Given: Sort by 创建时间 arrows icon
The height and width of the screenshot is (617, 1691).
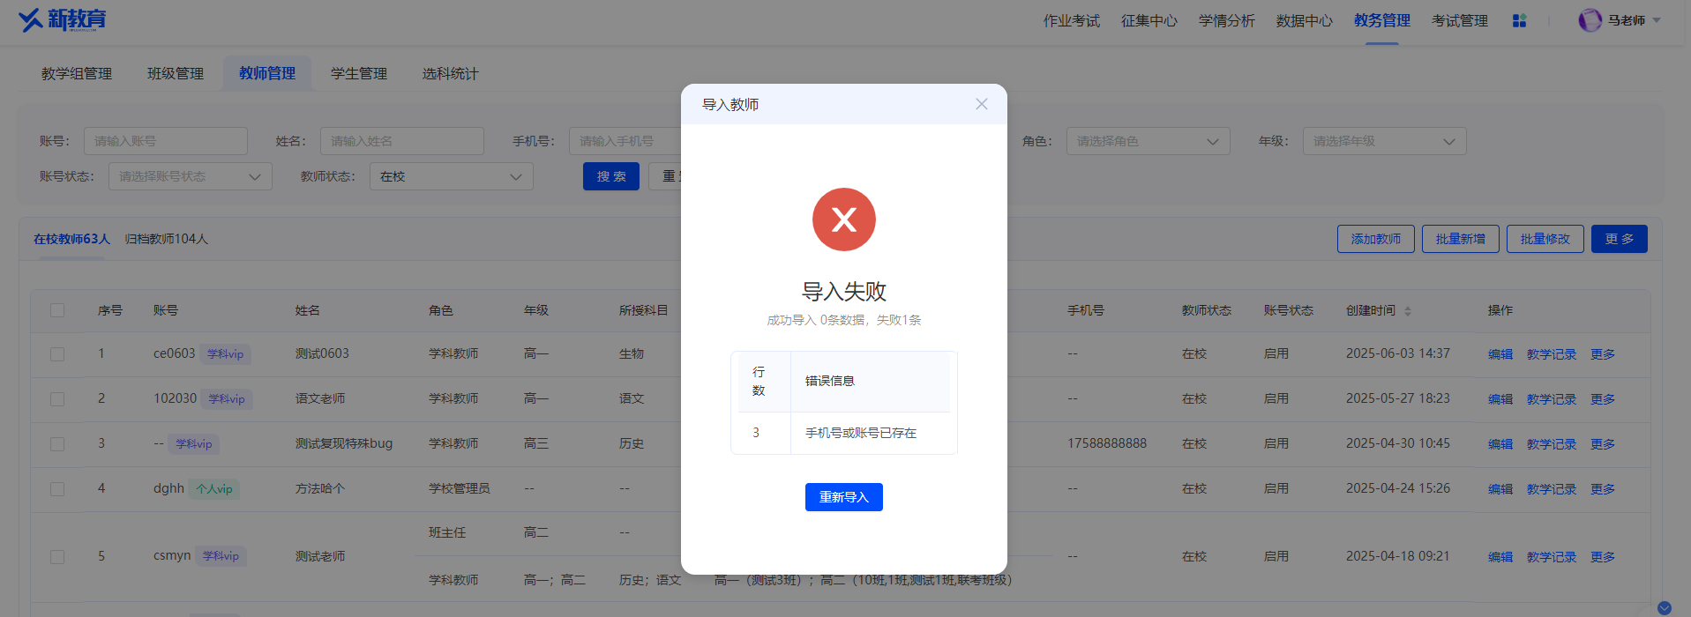Looking at the screenshot, I should click(x=1408, y=311).
